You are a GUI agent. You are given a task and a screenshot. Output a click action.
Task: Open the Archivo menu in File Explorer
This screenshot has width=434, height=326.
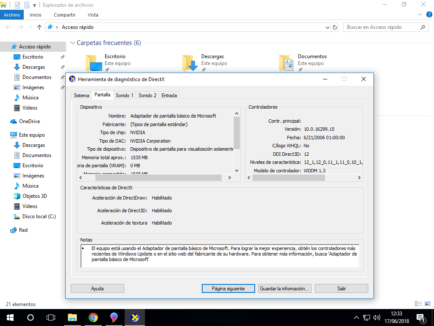[12, 15]
